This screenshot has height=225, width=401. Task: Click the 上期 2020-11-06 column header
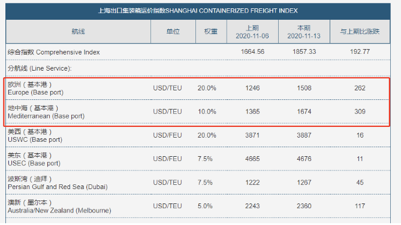[252, 32]
